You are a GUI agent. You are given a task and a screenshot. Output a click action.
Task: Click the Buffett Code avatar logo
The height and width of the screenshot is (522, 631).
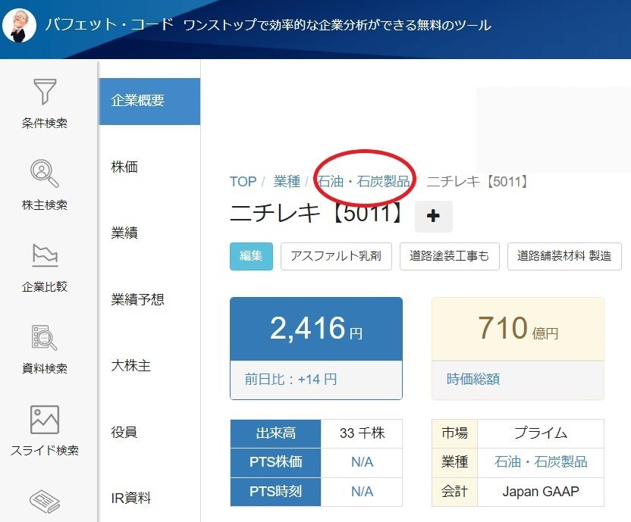click(x=21, y=24)
